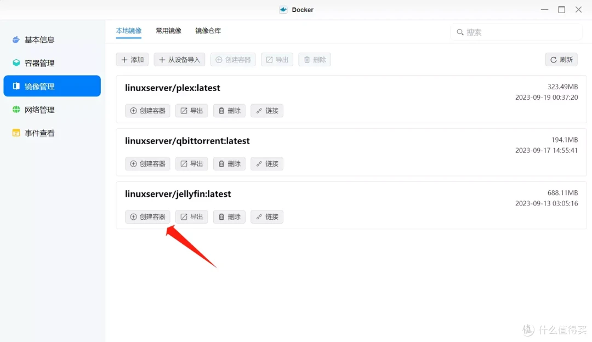
Task: Open 事件查看 in the sidebar
Action: pyautogui.click(x=52, y=133)
